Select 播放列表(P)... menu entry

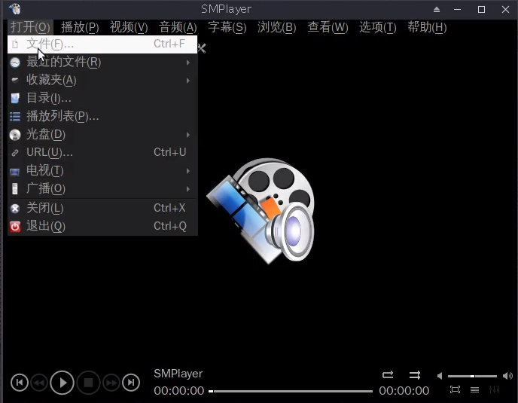(x=102, y=116)
